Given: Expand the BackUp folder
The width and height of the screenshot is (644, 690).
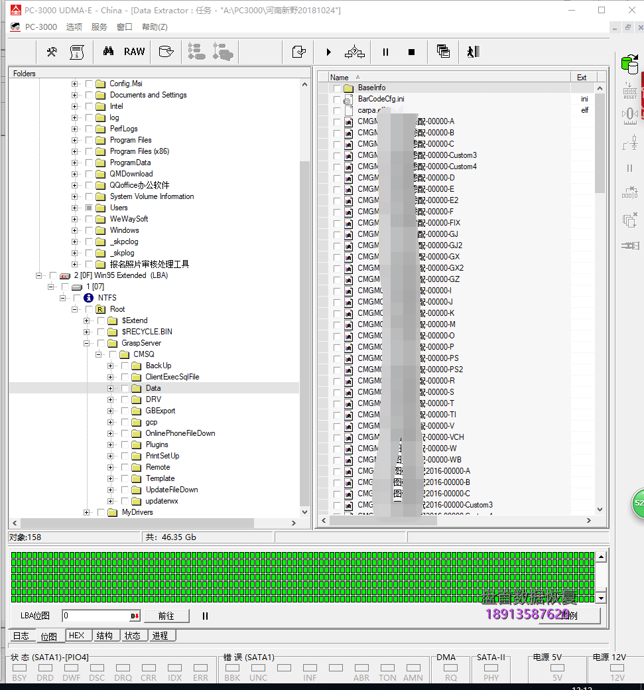Looking at the screenshot, I should click(110, 366).
